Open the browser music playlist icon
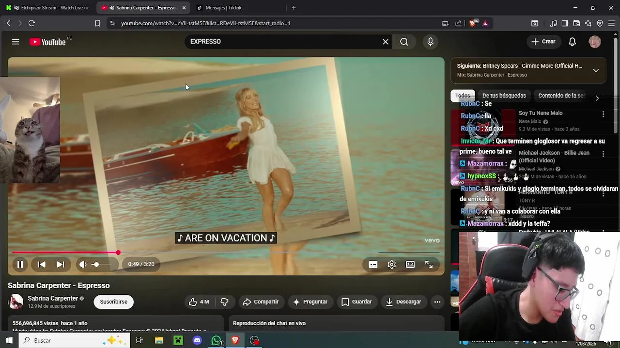The height and width of the screenshot is (348, 620). pos(553,23)
